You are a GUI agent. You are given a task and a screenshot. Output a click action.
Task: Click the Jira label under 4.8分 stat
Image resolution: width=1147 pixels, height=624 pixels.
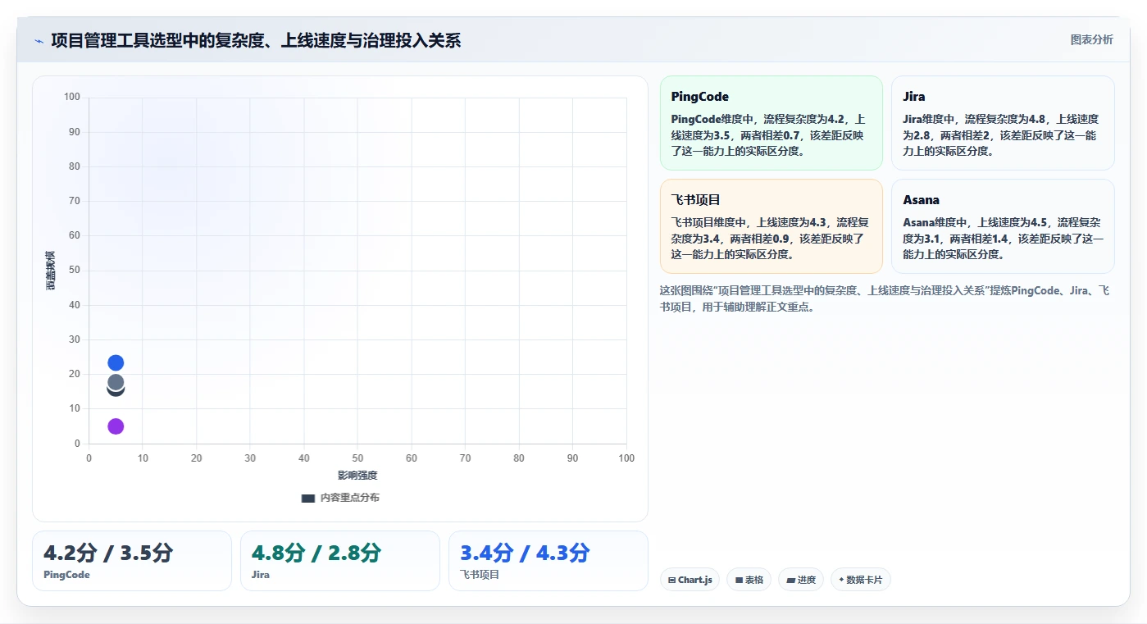tap(260, 575)
